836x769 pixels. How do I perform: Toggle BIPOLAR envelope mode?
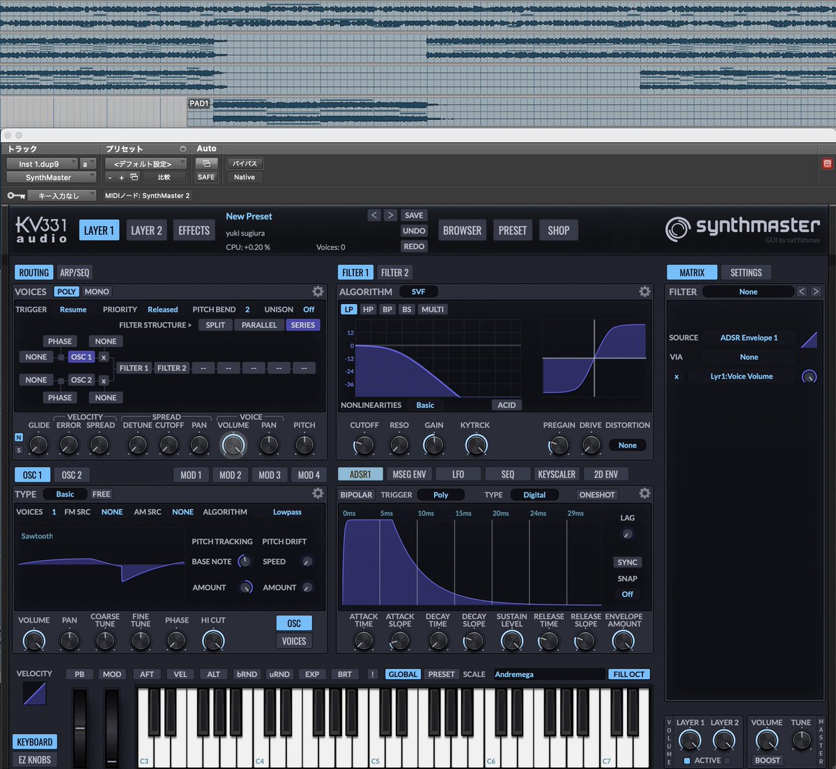356,494
